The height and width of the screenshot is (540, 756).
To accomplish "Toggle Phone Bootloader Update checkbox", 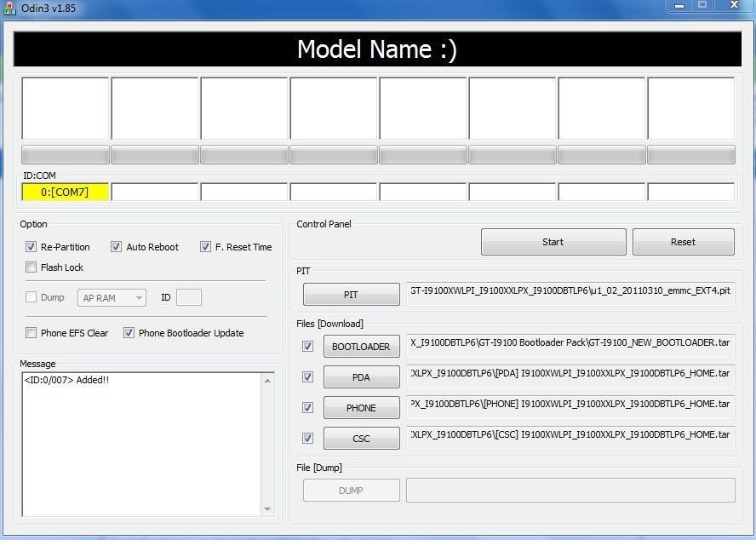I will coord(129,332).
